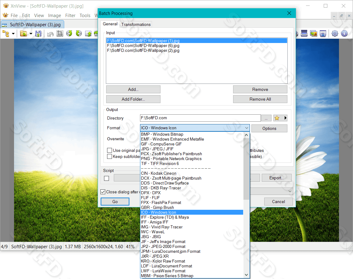The height and width of the screenshot is (279, 353).
Task: Click the image with green up-arrow icon
Action: (88, 34)
